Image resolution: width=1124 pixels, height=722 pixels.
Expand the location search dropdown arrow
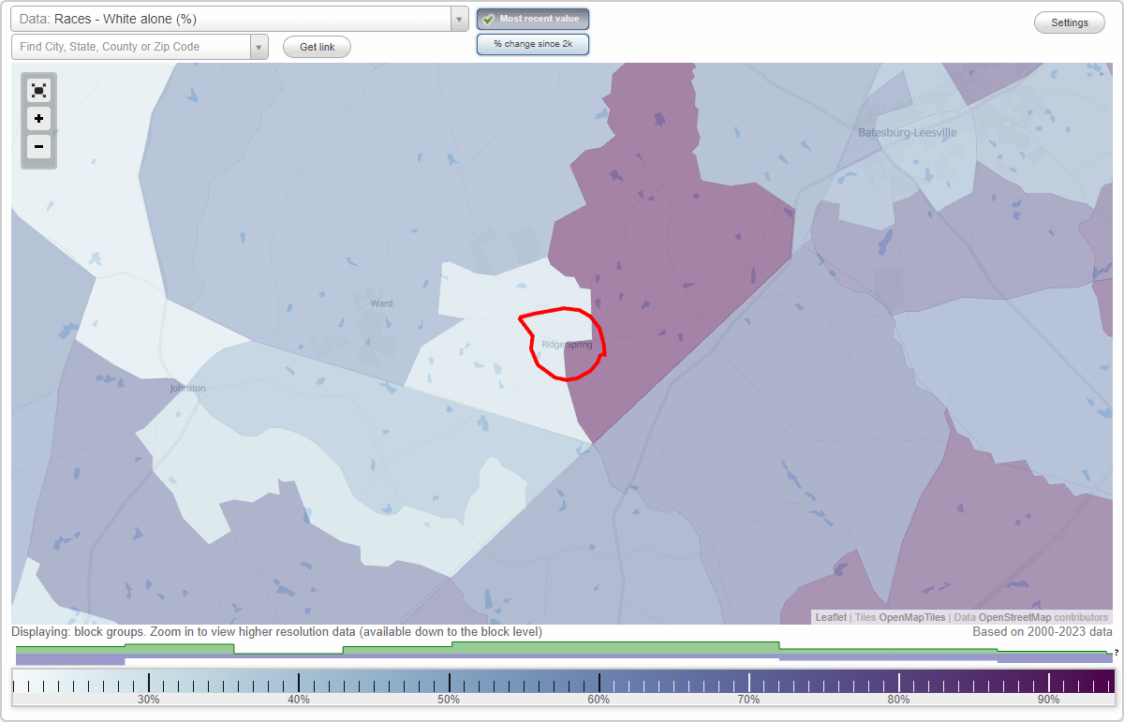259,45
